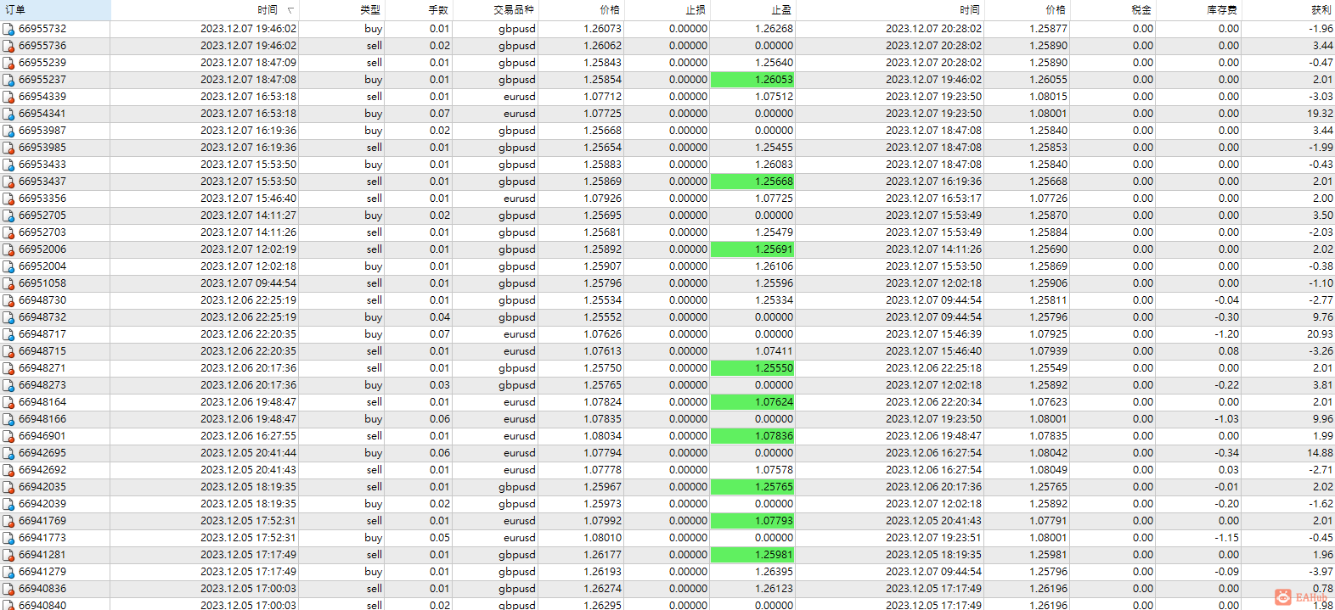Viewport: 1335px width, 610px height.
Task: Select the order icon next to 66955239
Action: [x=8, y=63]
